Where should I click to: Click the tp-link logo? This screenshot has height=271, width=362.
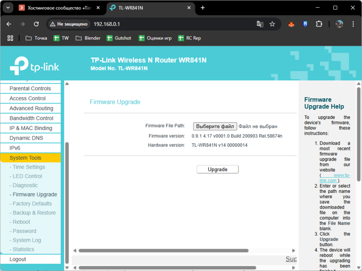pyautogui.click(x=34, y=66)
